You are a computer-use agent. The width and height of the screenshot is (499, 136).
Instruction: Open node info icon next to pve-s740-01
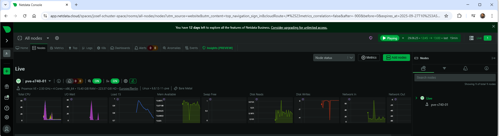coord(59,81)
